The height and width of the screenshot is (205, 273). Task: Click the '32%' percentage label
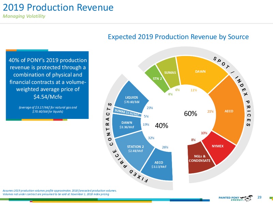click(x=151, y=138)
